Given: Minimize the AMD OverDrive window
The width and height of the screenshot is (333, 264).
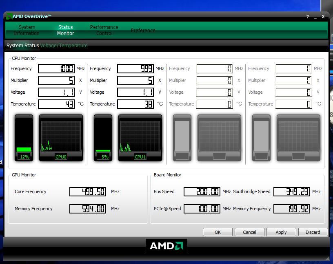Looking at the screenshot, I should click(315, 17).
